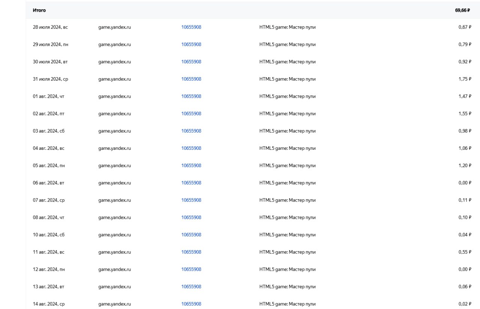
Task: Click the 10655908 link for 14 авг.
Action: pyautogui.click(x=191, y=304)
